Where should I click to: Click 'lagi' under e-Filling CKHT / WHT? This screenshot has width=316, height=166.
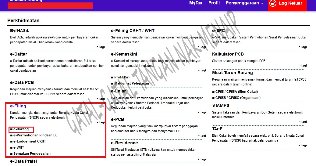point(202,47)
